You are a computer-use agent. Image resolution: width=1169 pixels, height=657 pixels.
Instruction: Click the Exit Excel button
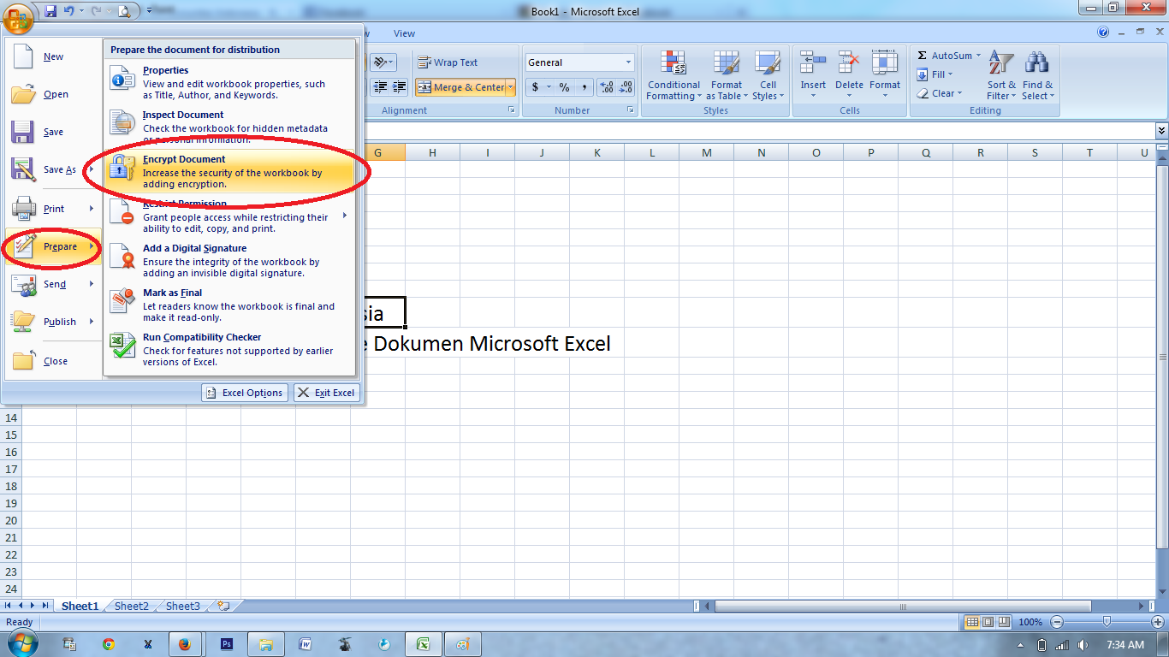click(327, 393)
